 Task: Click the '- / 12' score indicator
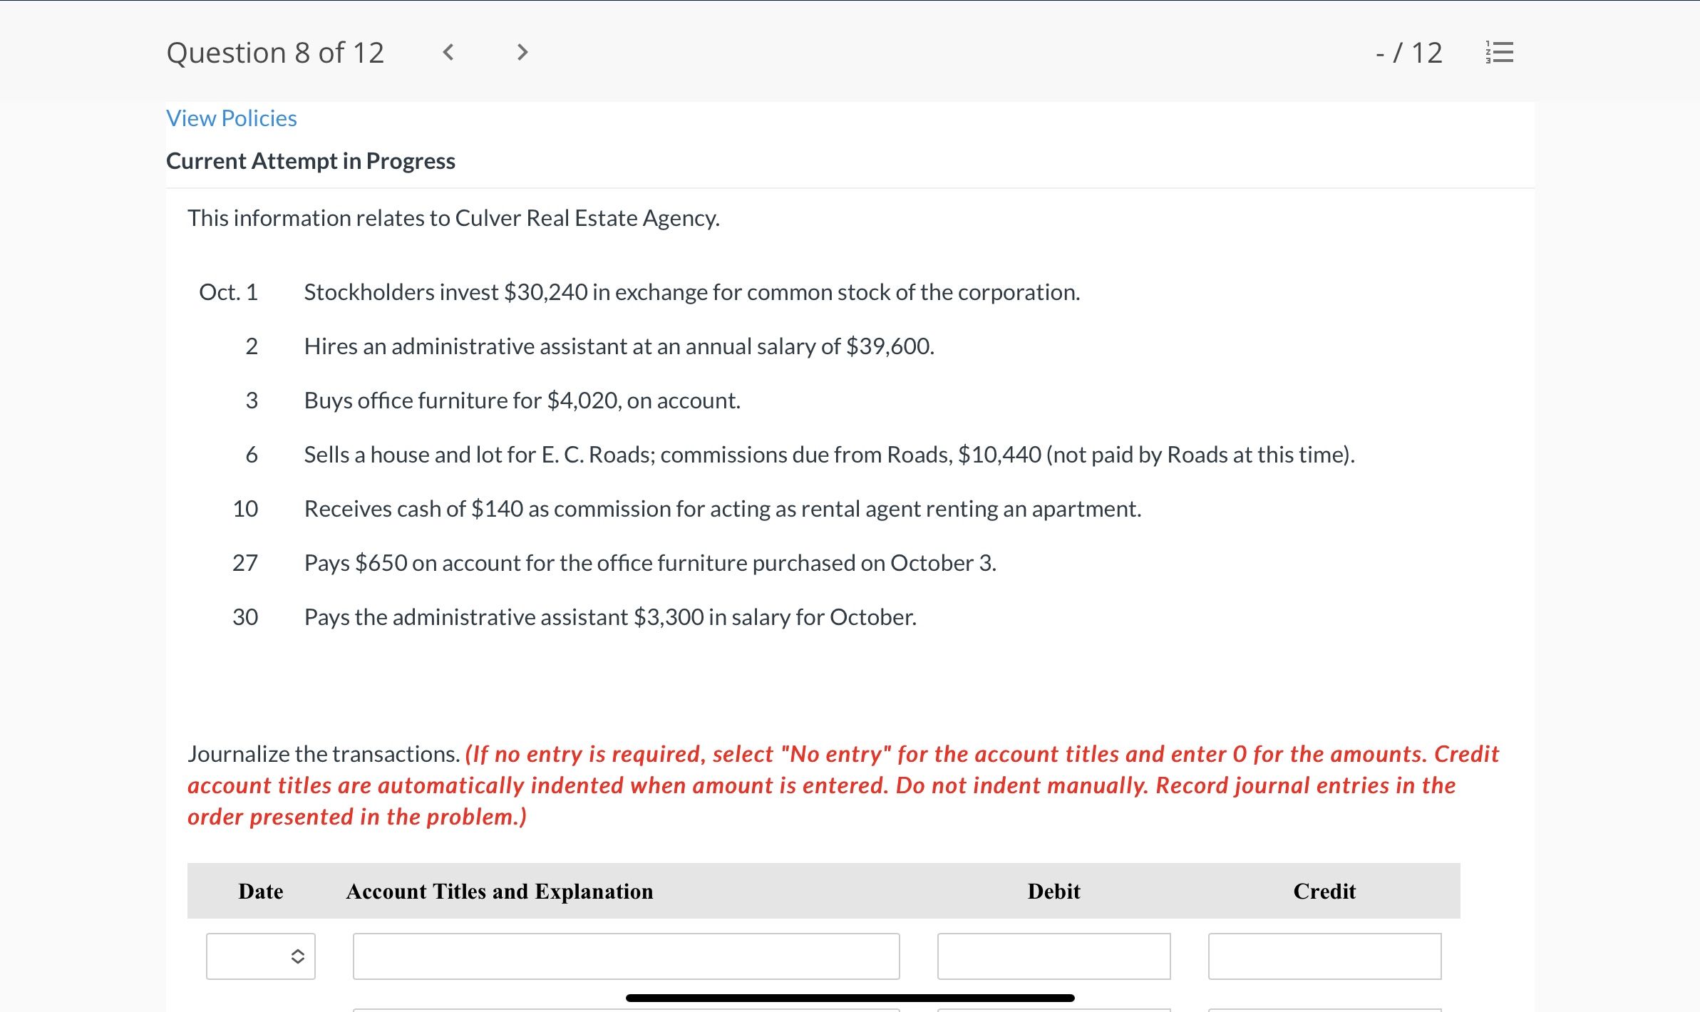1408,53
